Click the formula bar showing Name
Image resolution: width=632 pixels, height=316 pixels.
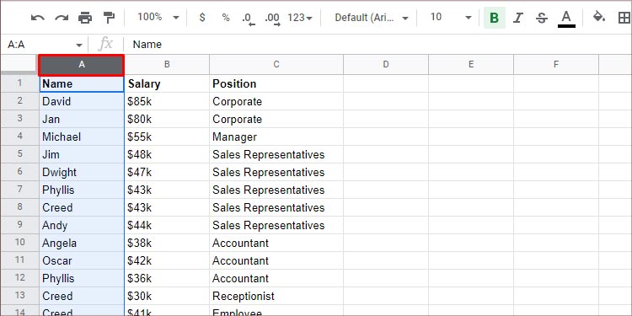[x=378, y=45]
